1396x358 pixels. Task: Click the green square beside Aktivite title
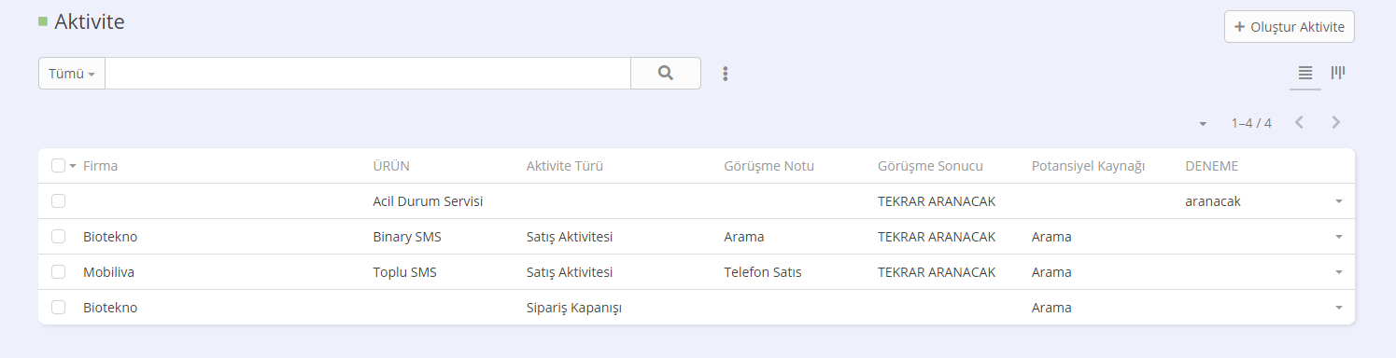coord(43,21)
